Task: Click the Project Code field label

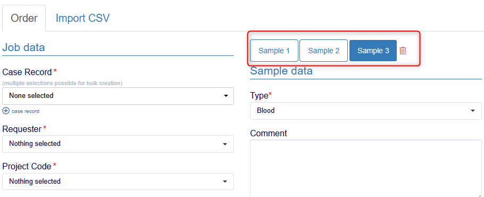Action: [27, 167]
